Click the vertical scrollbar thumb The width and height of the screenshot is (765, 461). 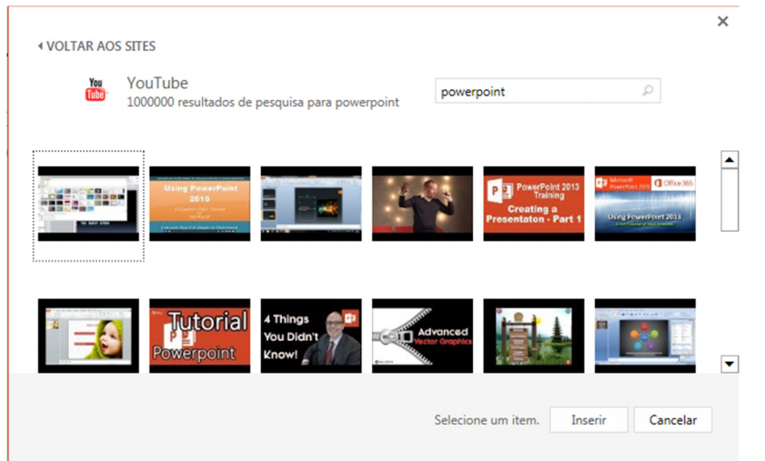pyautogui.click(x=730, y=201)
